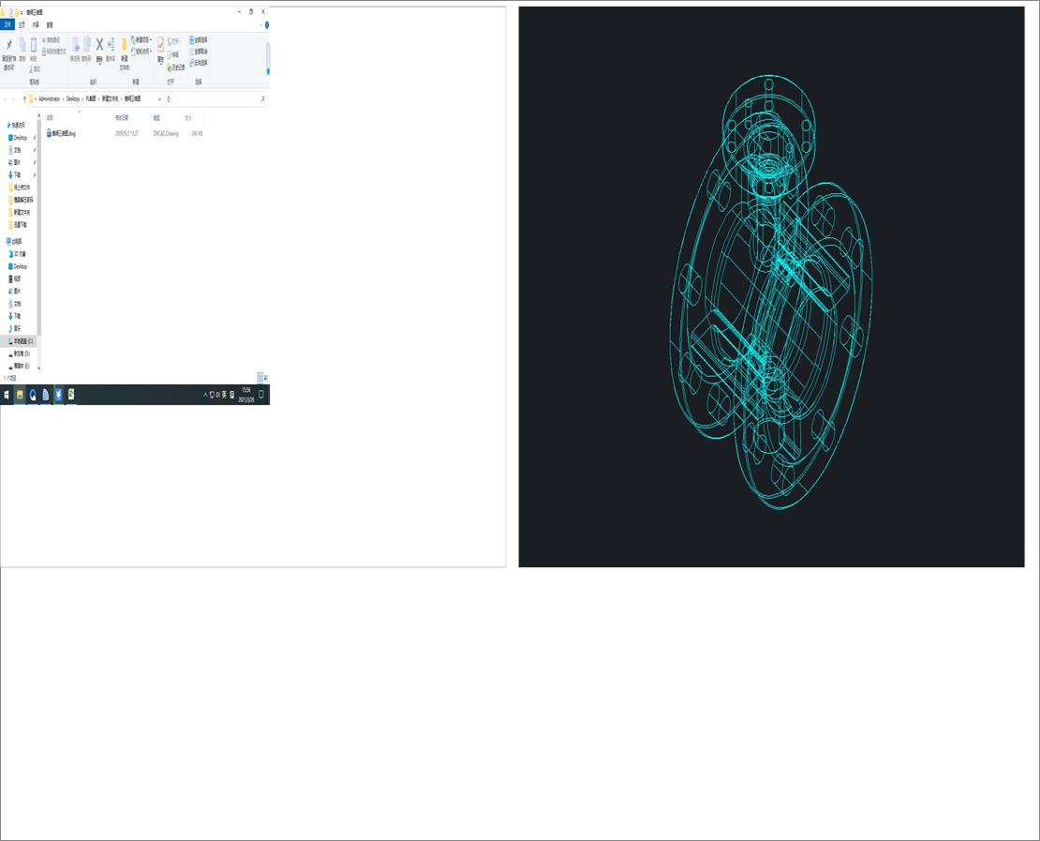Click the taskbar clock and date

tap(246, 395)
